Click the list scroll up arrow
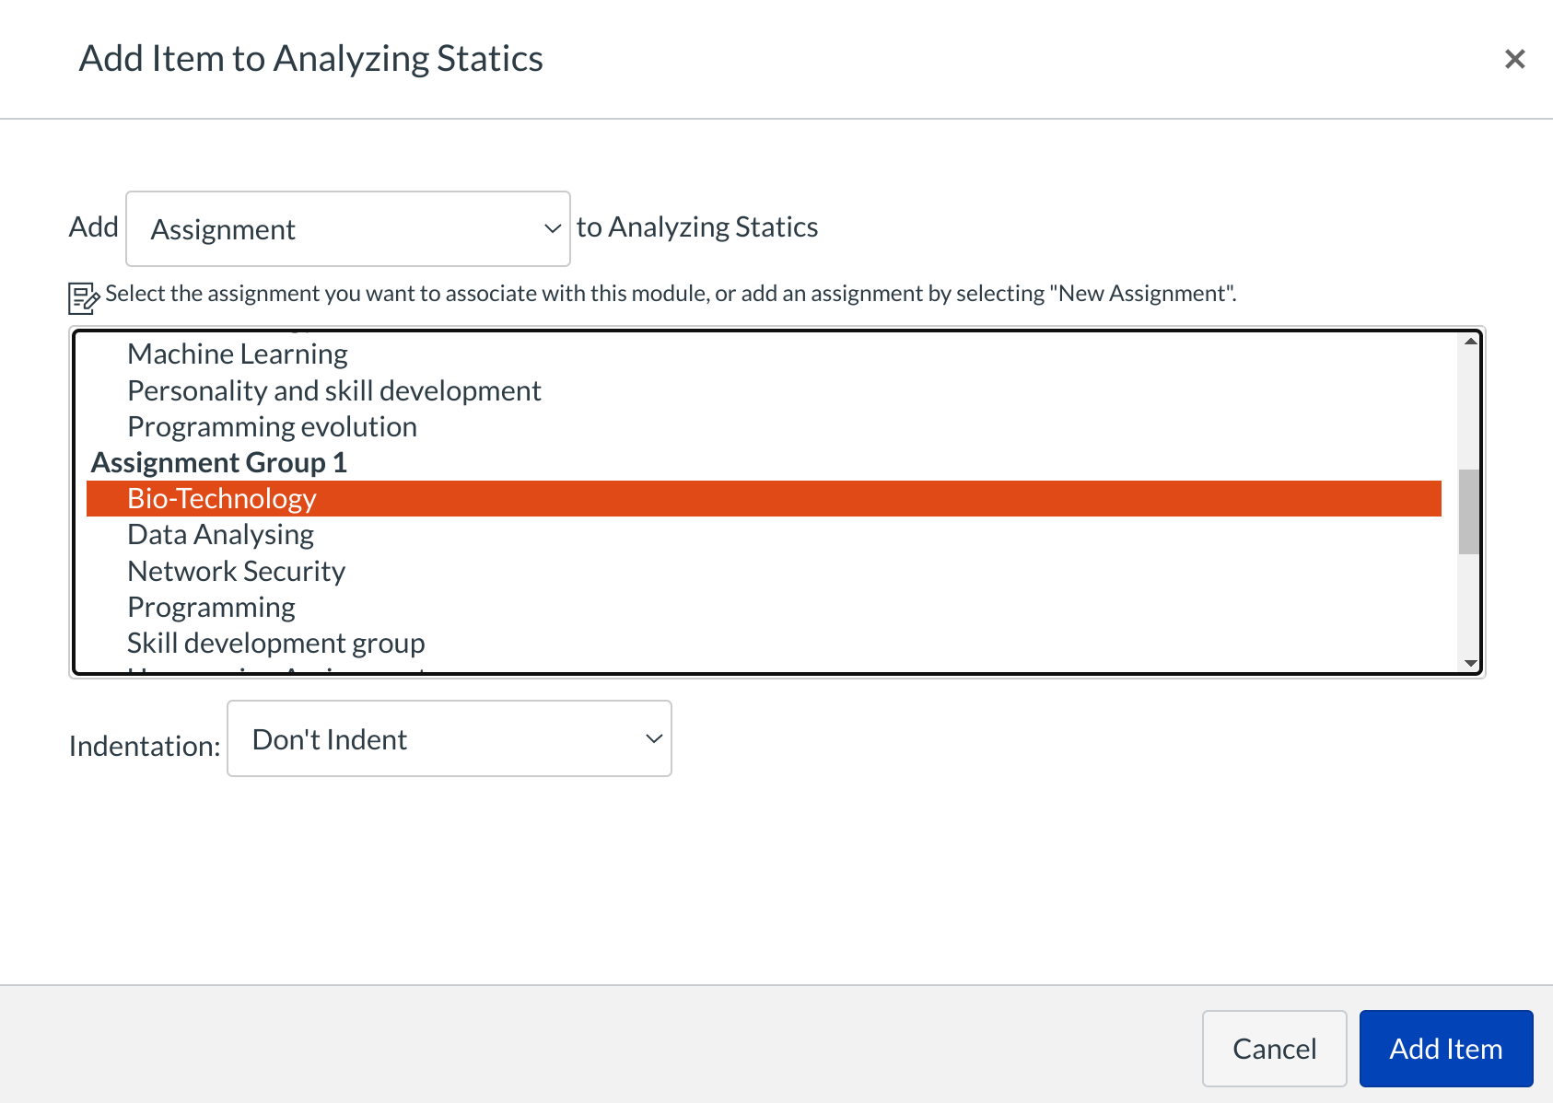Viewport: 1553px width, 1103px height. (x=1470, y=342)
